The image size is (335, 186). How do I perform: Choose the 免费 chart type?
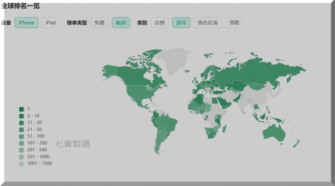click(99, 23)
